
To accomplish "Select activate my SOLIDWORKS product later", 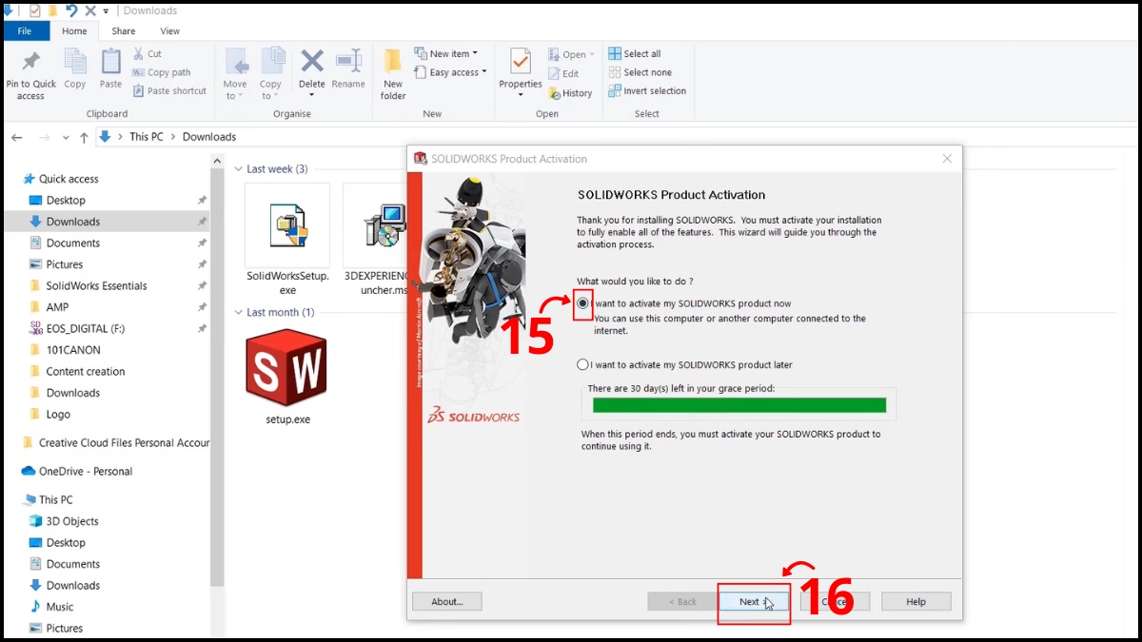I will (583, 364).
